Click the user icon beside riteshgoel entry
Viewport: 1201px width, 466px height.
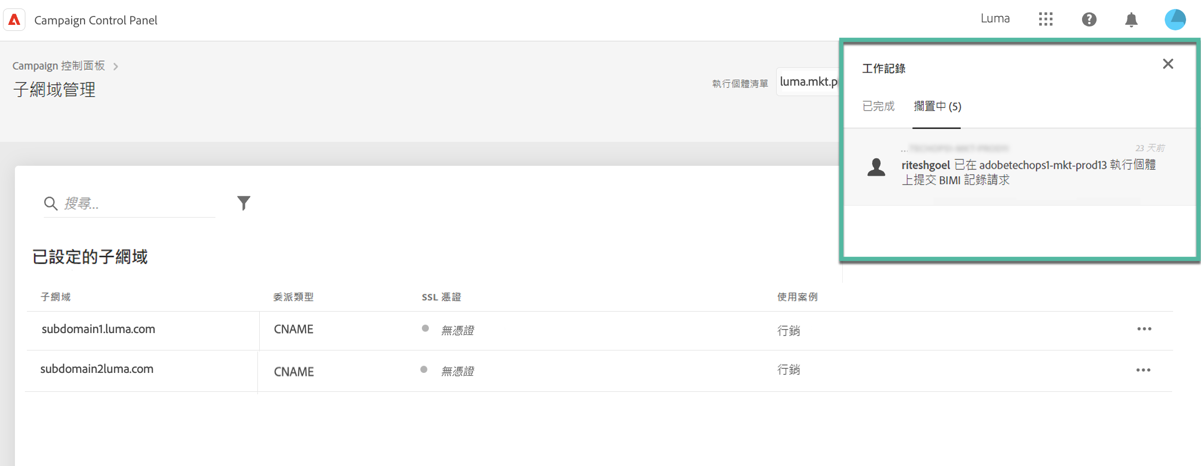pos(876,167)
